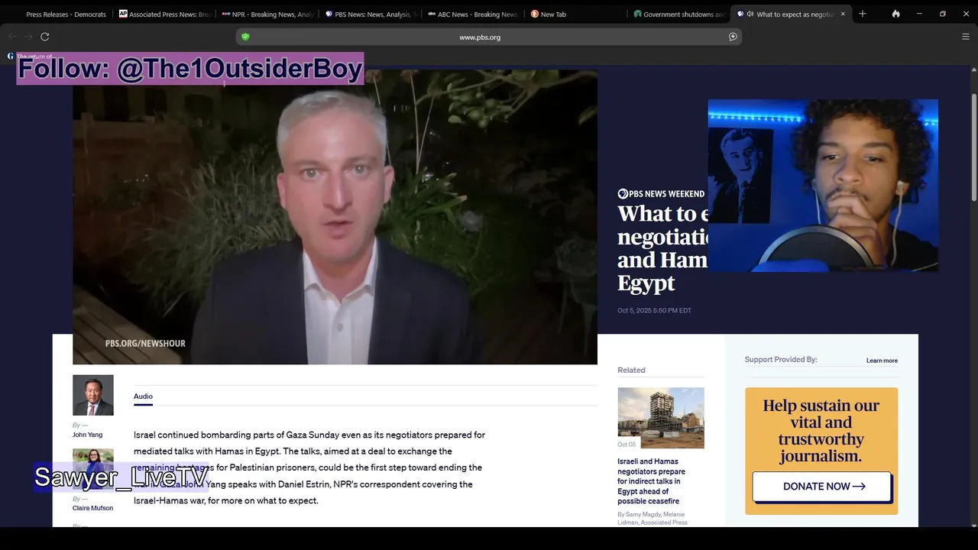Switch to ABC News Breaking News tab
The image size is (978, 550).
(474, 14)
